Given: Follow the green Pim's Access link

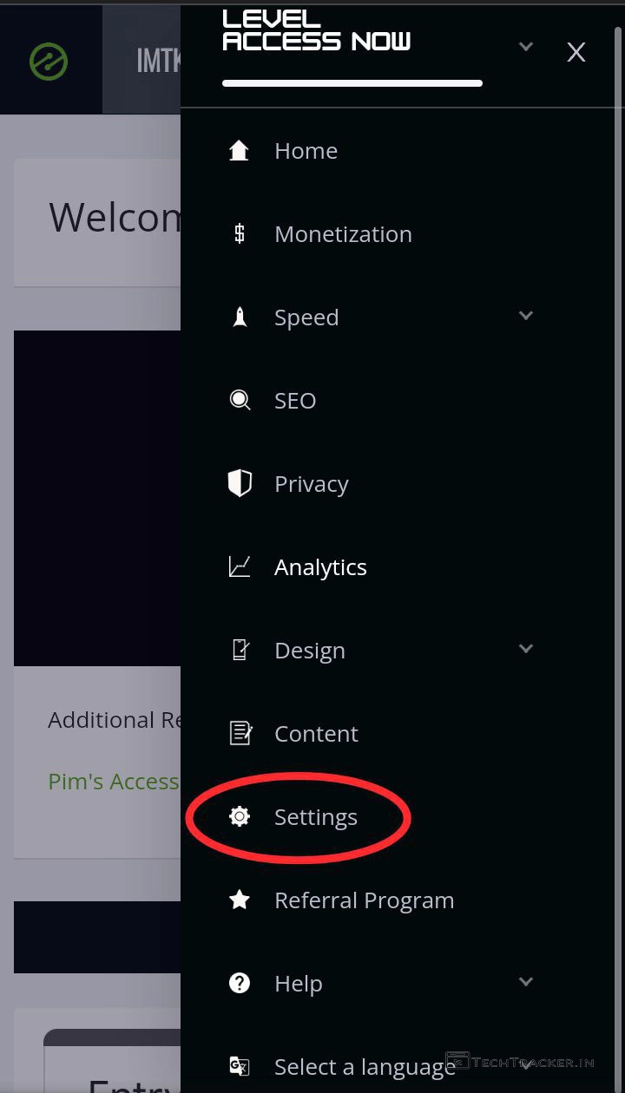Looking at the screenshot, I should [x=113, y=782].
